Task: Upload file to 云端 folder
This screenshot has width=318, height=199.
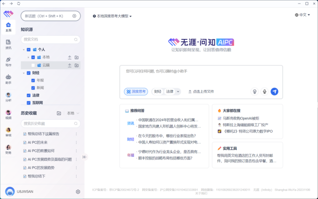Action: (x=70, y=65)
